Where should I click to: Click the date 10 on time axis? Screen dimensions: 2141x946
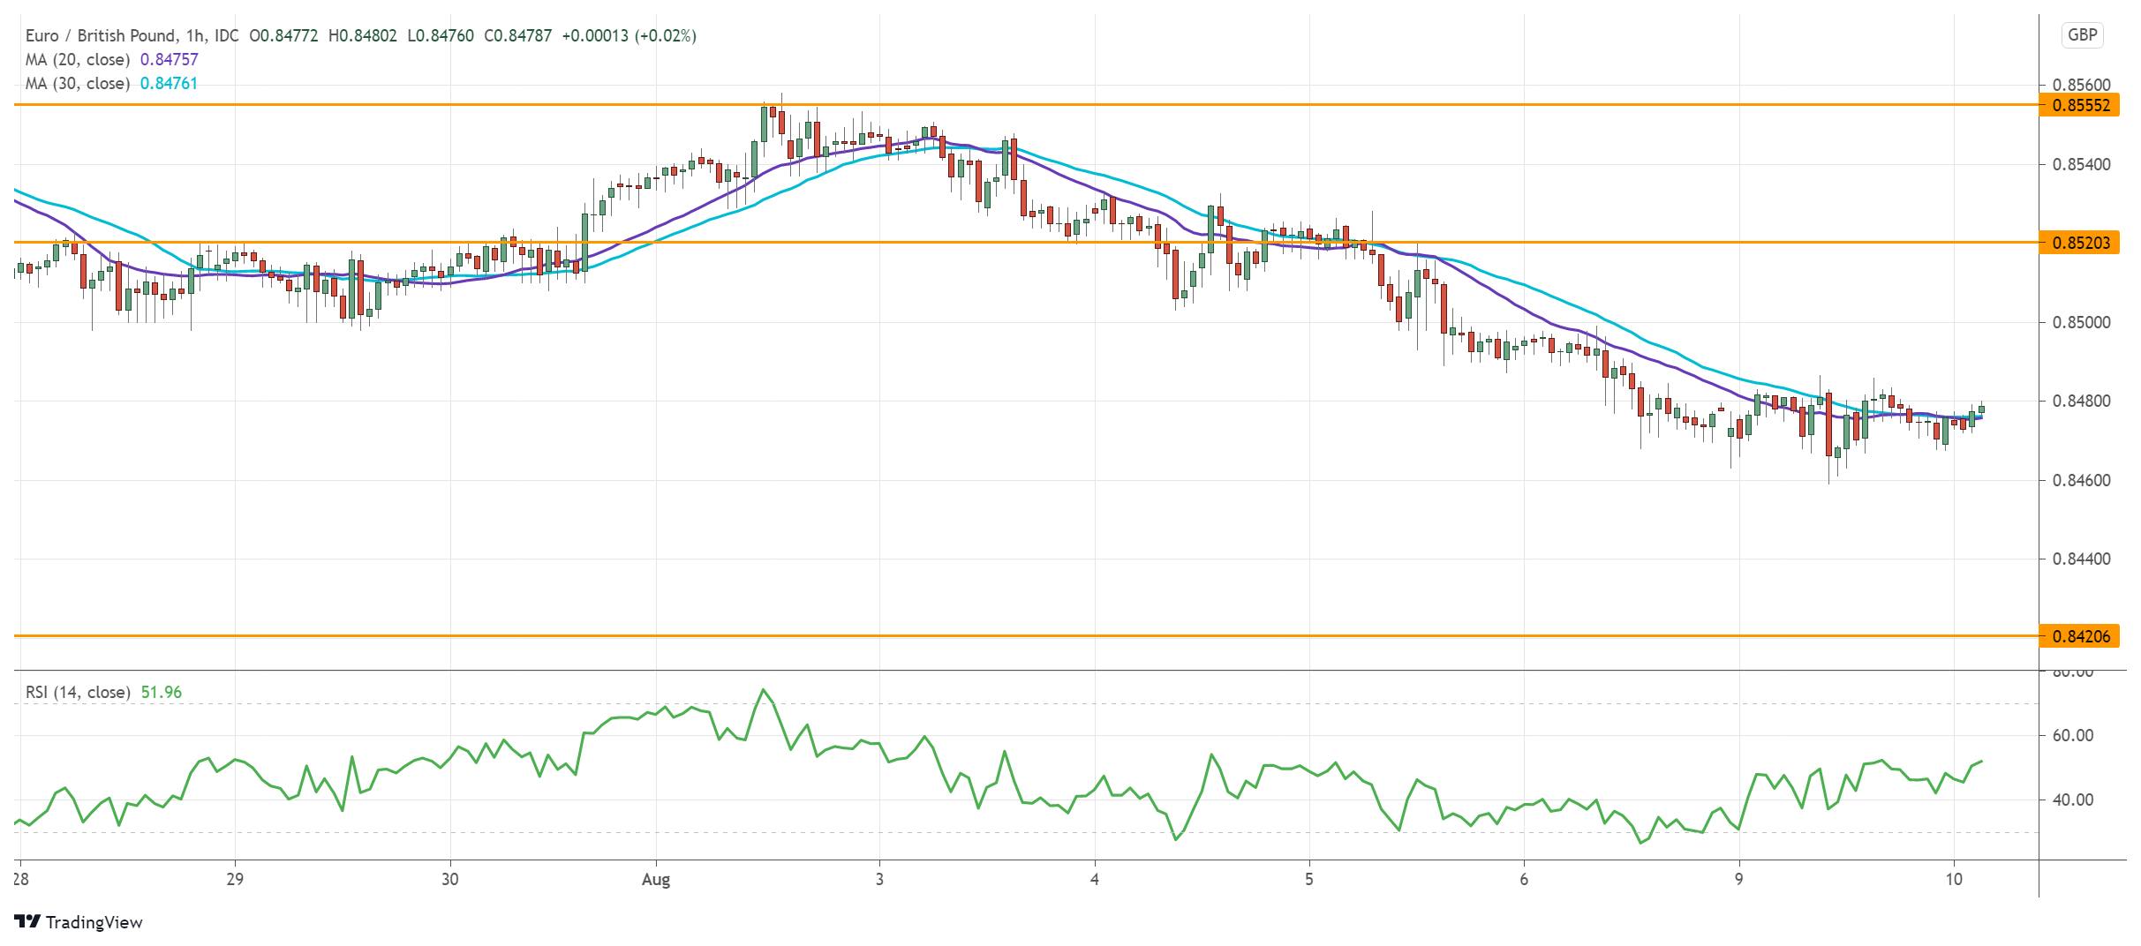click(x=1954, y=879)
